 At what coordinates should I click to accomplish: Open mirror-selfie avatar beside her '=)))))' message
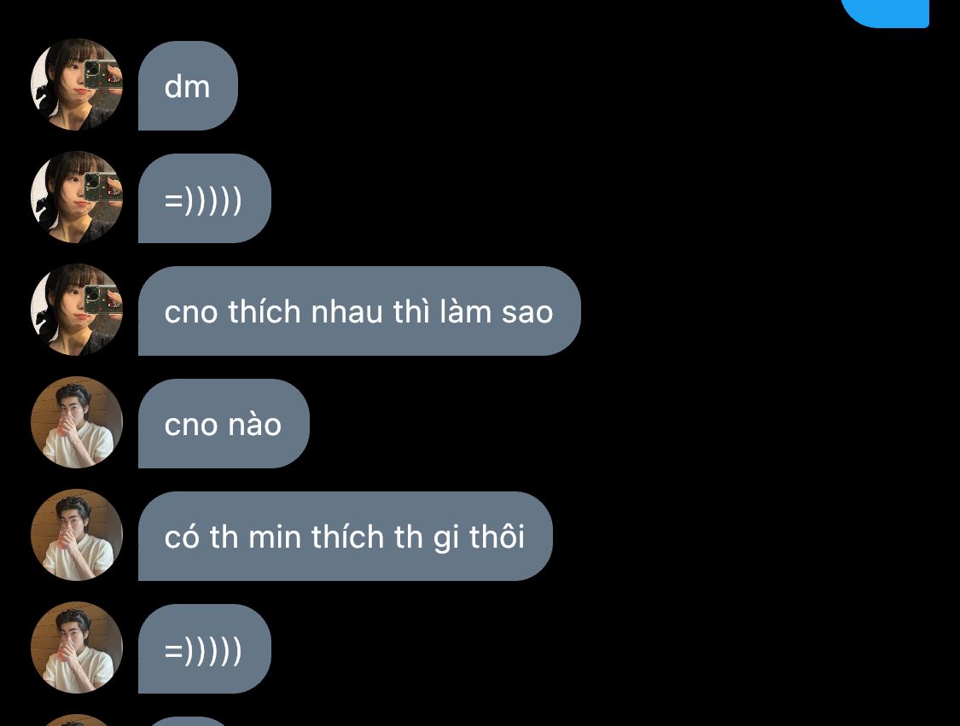coord(77,197)
